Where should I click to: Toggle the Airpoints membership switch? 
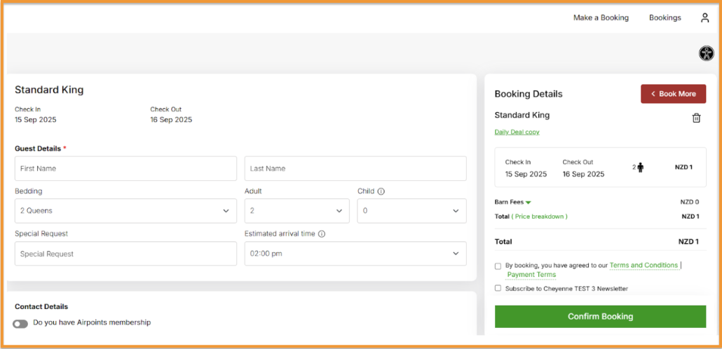[x=20, y=324]
